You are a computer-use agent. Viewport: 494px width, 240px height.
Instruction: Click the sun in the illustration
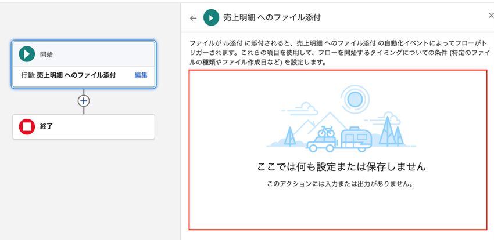pos(352,100)
